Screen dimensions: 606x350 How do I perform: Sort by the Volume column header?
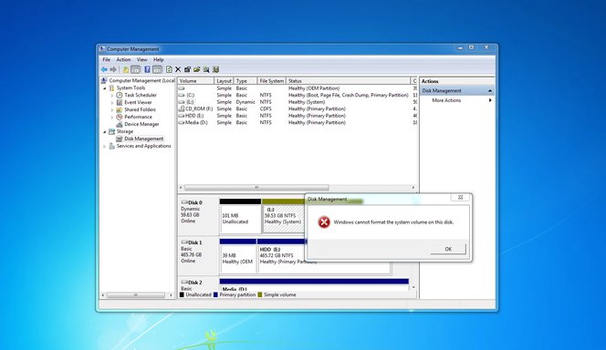(x=196, y=81)
